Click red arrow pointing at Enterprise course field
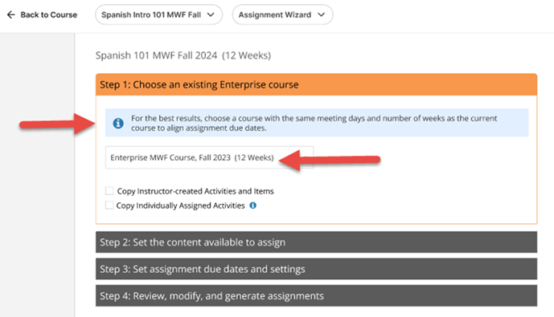The height and width of the screenshot is (317, 554). [330, 160]
